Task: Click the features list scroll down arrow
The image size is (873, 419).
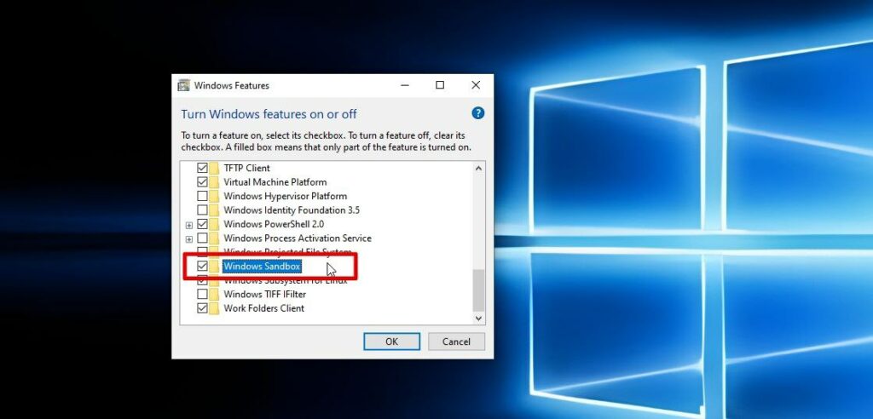Action: coord(478,319)
